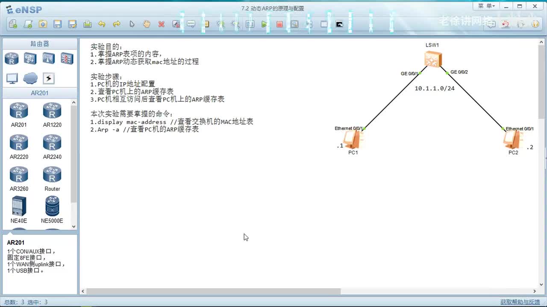The height and width of the screenshot is (307, 547).
Task: Select the switch device category icon
Action: (30, 58)
